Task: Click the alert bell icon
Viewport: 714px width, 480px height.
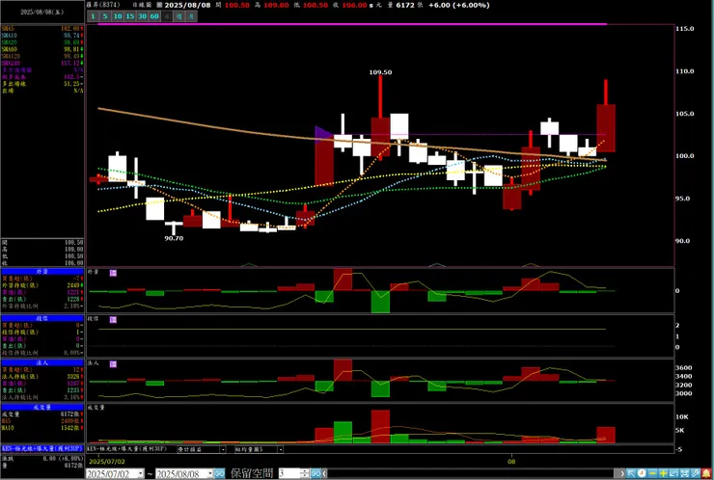Action: (x=706, y=473)
